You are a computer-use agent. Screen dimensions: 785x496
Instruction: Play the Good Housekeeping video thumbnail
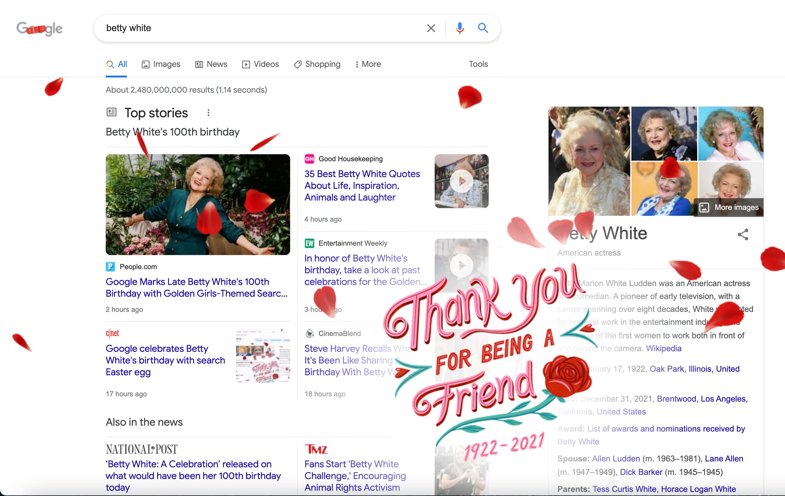click(461, 181)
